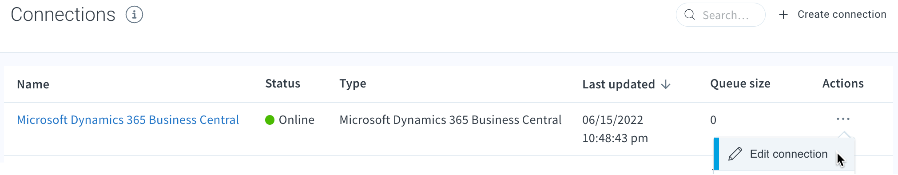
Task: Click the Type column header
Action: (353, 84)
